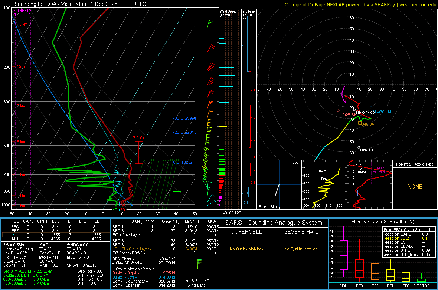Select the SFC parcel row
Viewport: 438px width, 290px height.
pyautogui.click(x=55, y=227)
